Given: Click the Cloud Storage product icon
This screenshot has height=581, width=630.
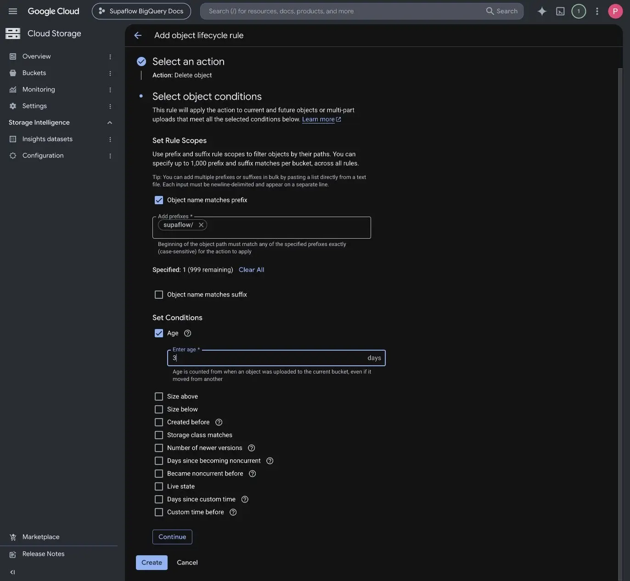Looking at the screenshot, I should tap(13, 33).
